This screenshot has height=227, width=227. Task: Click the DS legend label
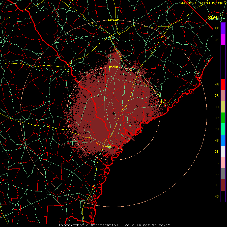click(x=216, y=152)
